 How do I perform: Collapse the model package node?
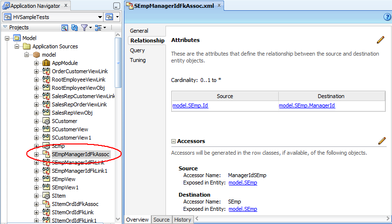pos(27,55)
